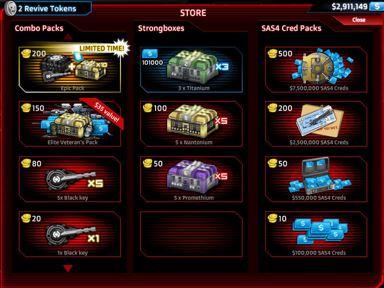Close the Store window
384x288 pixels.
pyautogui.click(x=359, y=20)
